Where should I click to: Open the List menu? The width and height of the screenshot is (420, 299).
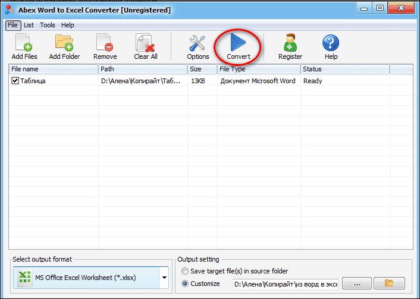[x=29, y=25]
